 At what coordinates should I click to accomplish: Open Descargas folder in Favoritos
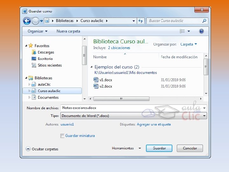tap(46, 52)
